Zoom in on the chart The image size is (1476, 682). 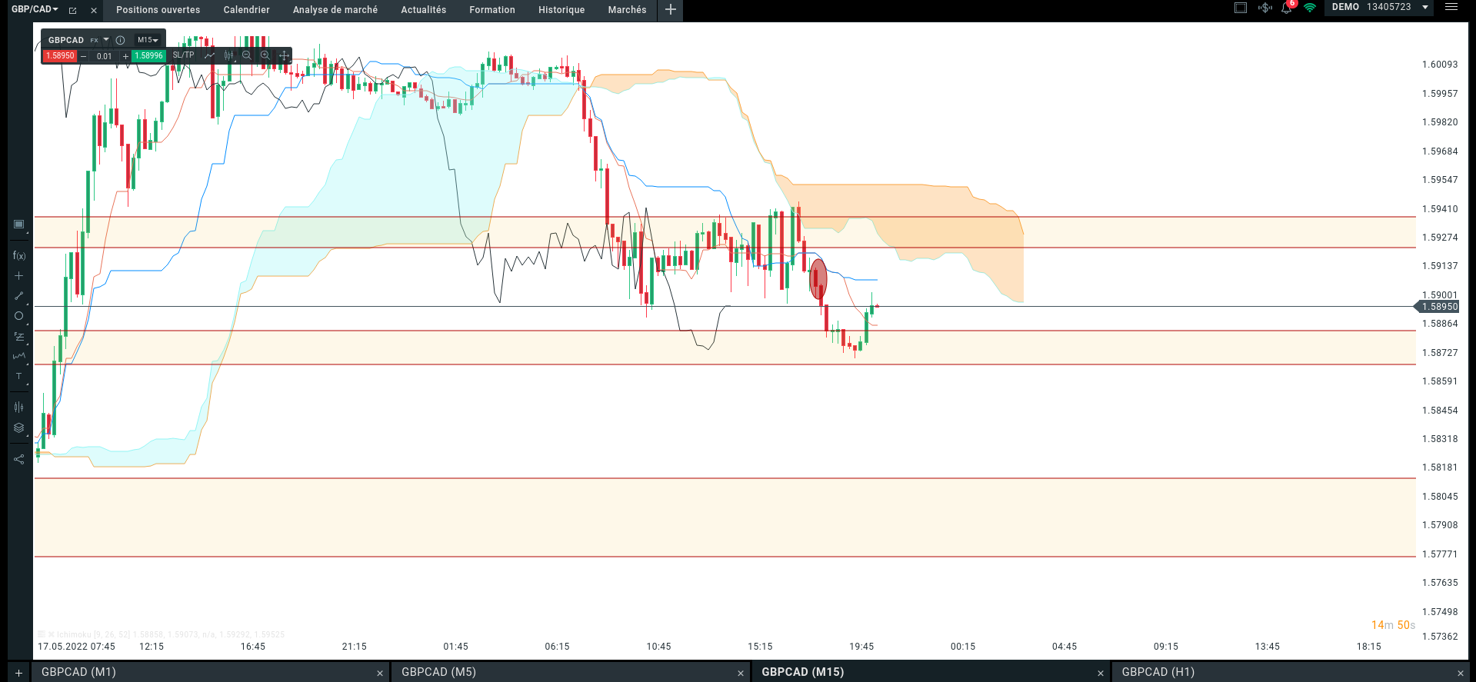click(265, 55)
